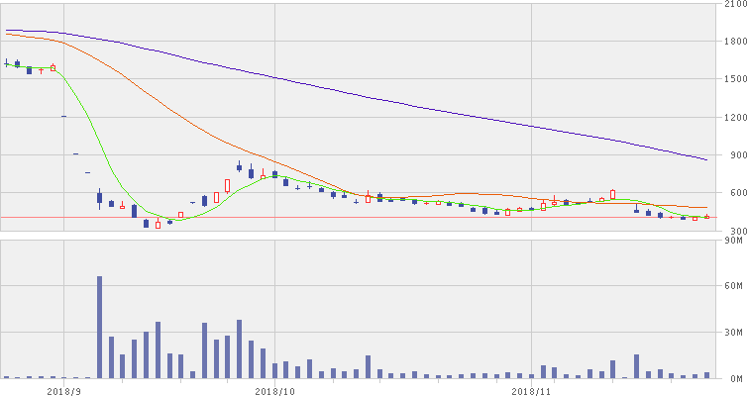Click the 90M volume axis label
Image resolution: width=748 pixels, height=396 pixels.
coord(735,241)
